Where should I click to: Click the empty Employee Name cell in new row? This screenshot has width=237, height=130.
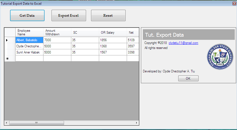point(29,58)
